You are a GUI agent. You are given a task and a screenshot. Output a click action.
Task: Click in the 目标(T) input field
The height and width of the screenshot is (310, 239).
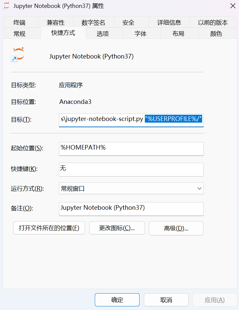pos(131,120)
